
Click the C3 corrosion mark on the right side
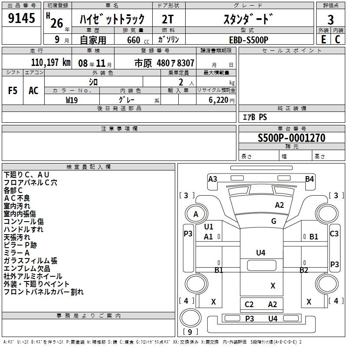pos(334,234)
